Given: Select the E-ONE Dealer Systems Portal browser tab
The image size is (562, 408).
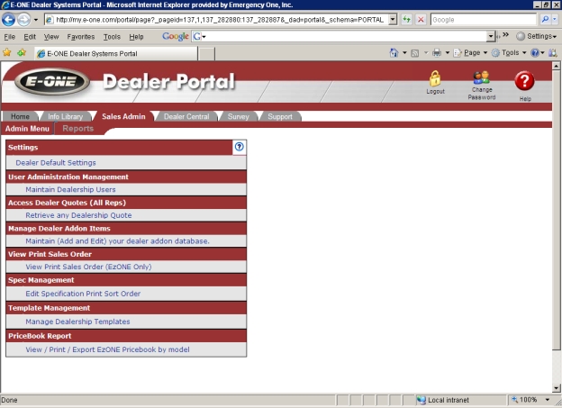Looking at the screenshot, I should click(116, 53).
